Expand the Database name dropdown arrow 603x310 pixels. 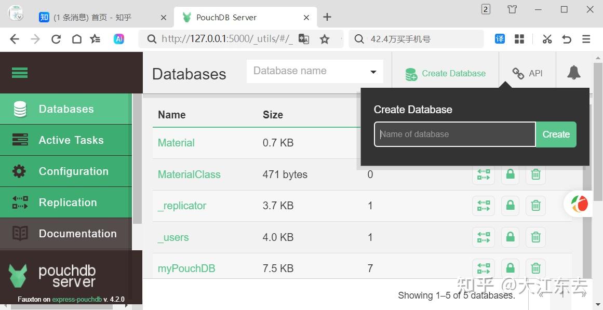tap(373, 72)
